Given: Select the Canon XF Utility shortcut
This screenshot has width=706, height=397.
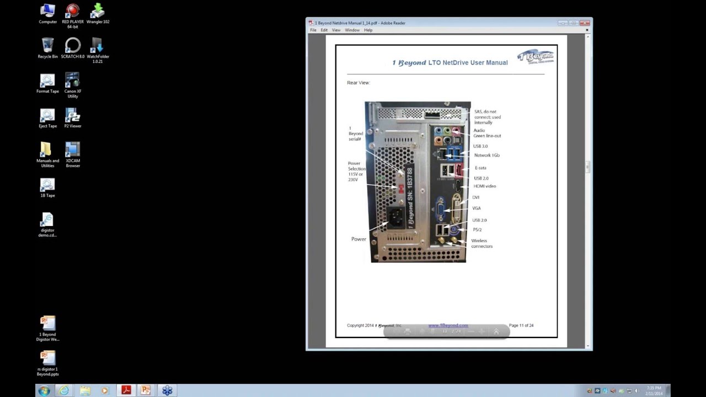Looking at the screenshot, I should (72, 85).
